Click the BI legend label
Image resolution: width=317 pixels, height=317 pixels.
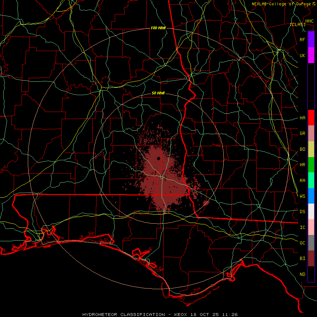pos(302,259)
